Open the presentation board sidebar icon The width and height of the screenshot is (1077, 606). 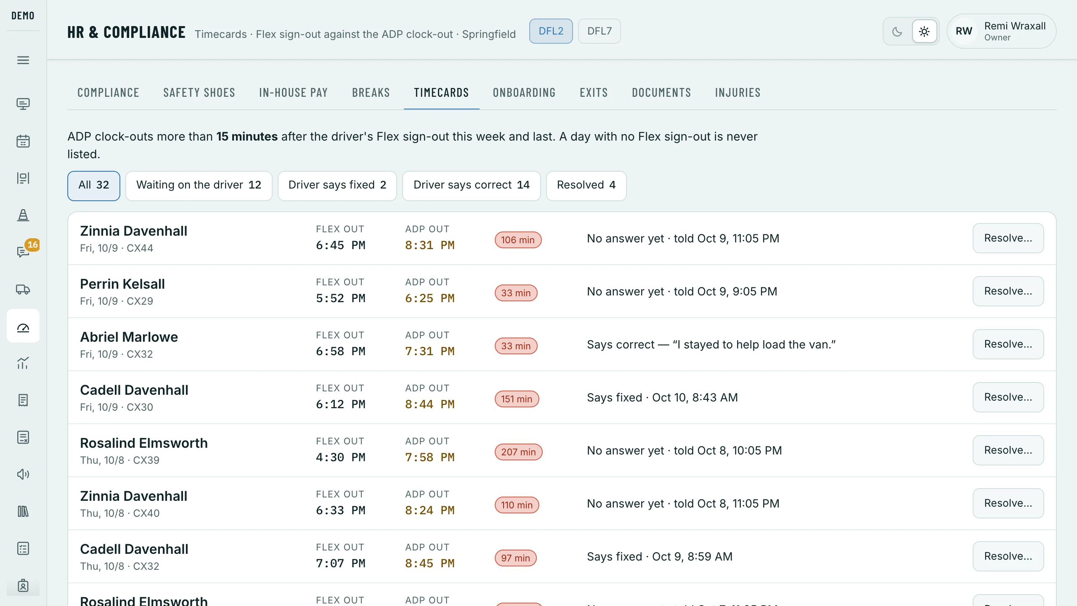click(x=23, y=104)
